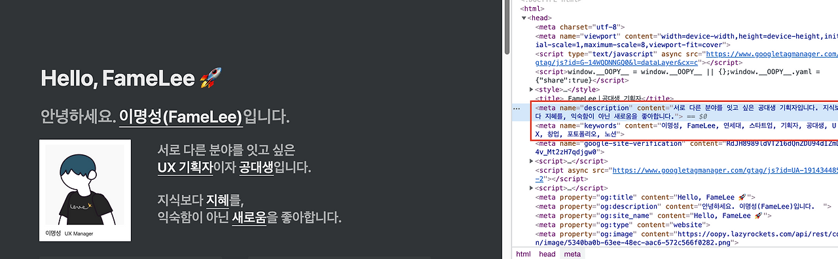Expand the script node below google-site-verification meta
This screenshot has width=838, height=259.
(532, 161)
